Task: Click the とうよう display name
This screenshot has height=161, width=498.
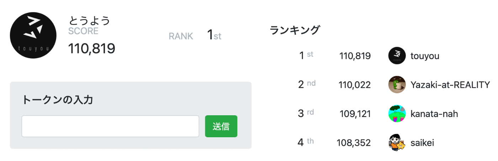Action: click(x=89, y=20)
